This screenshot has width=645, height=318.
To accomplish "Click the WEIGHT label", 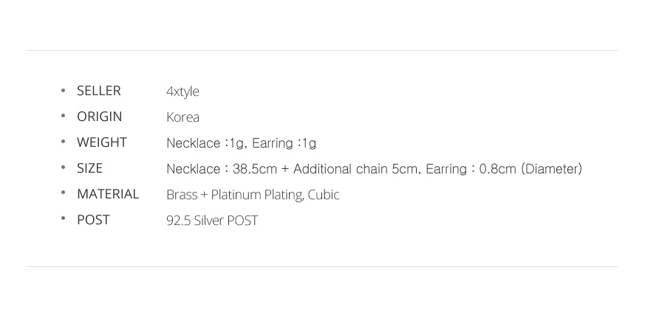I will point(102,142).
